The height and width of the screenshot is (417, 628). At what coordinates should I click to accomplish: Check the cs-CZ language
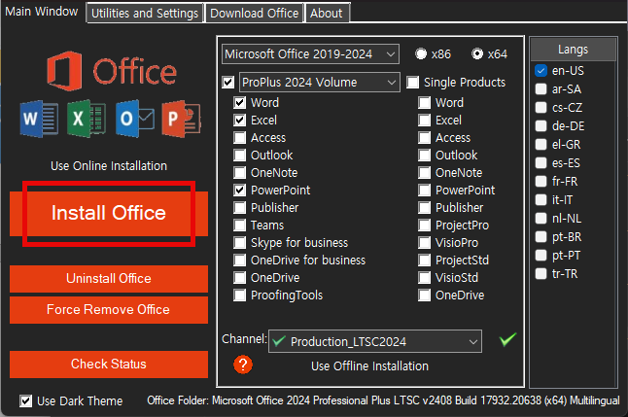click(x=541, y=107)
